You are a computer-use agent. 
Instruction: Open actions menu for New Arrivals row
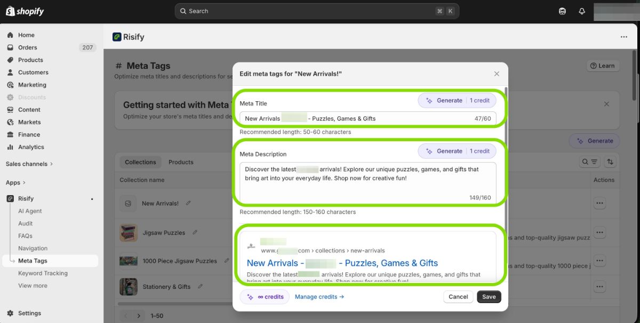[x=600, y=204]
